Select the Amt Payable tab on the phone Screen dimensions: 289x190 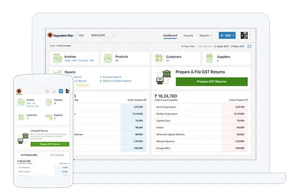tap(56, 155)
